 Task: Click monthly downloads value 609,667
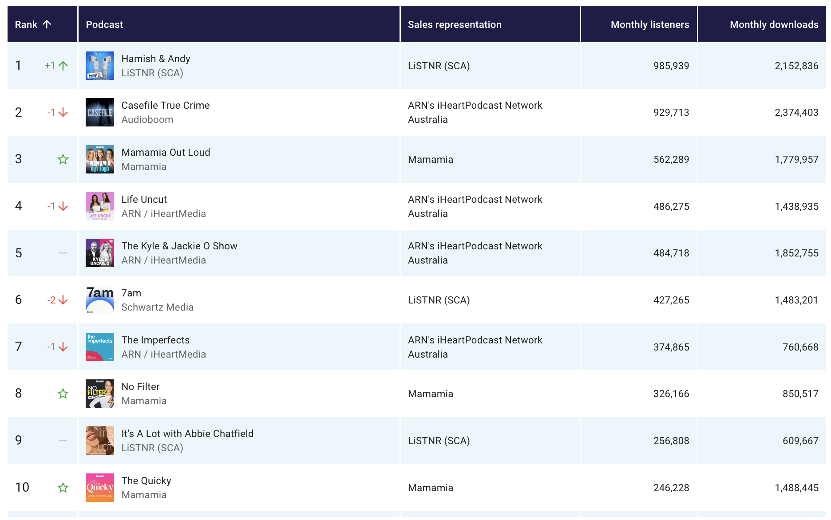click(x=800, y=441)
